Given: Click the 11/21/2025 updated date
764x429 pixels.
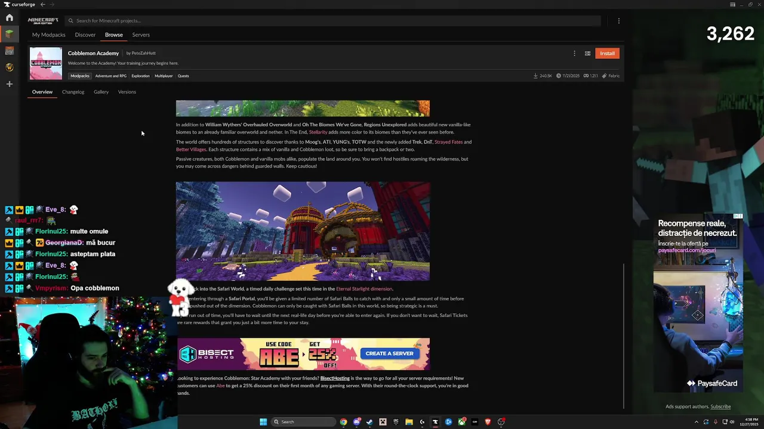Looking at the screenshot, I should pos(568,76).
